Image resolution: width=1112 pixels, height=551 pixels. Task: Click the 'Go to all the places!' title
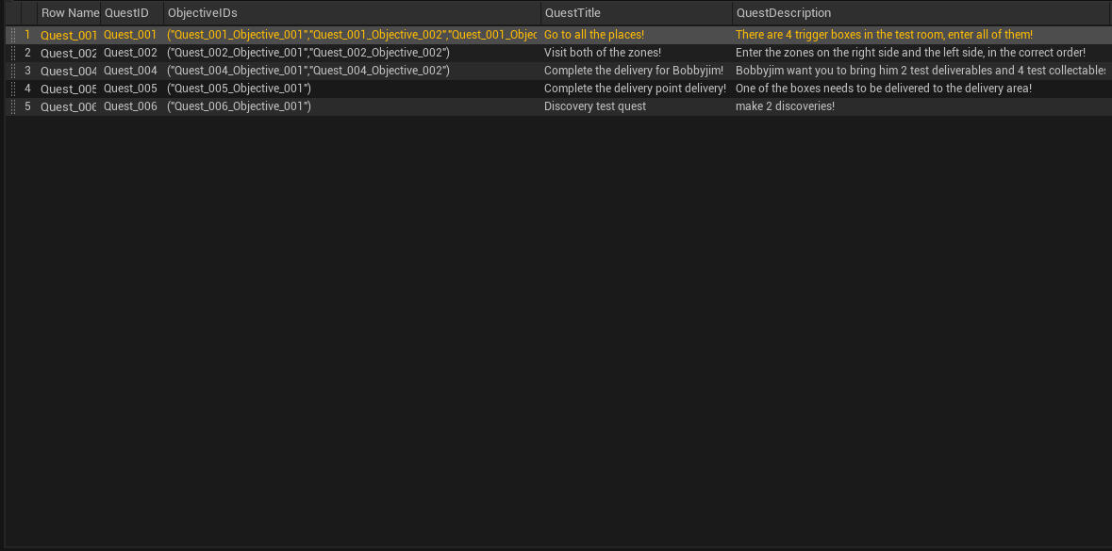(x=593, y=35)
